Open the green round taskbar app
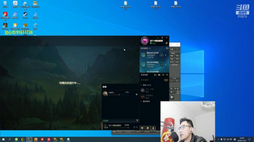 (16, 139)
